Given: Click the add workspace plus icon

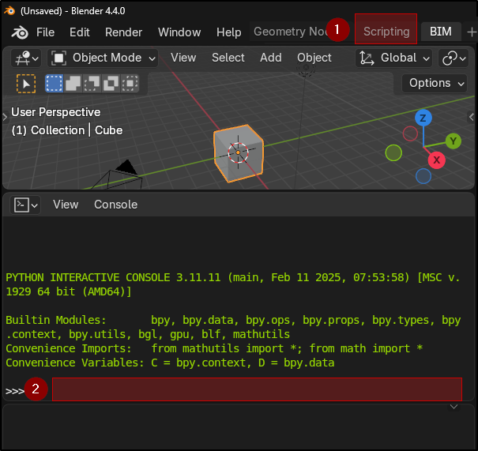Looking at the screenshot, I should (x=472, y=32).
